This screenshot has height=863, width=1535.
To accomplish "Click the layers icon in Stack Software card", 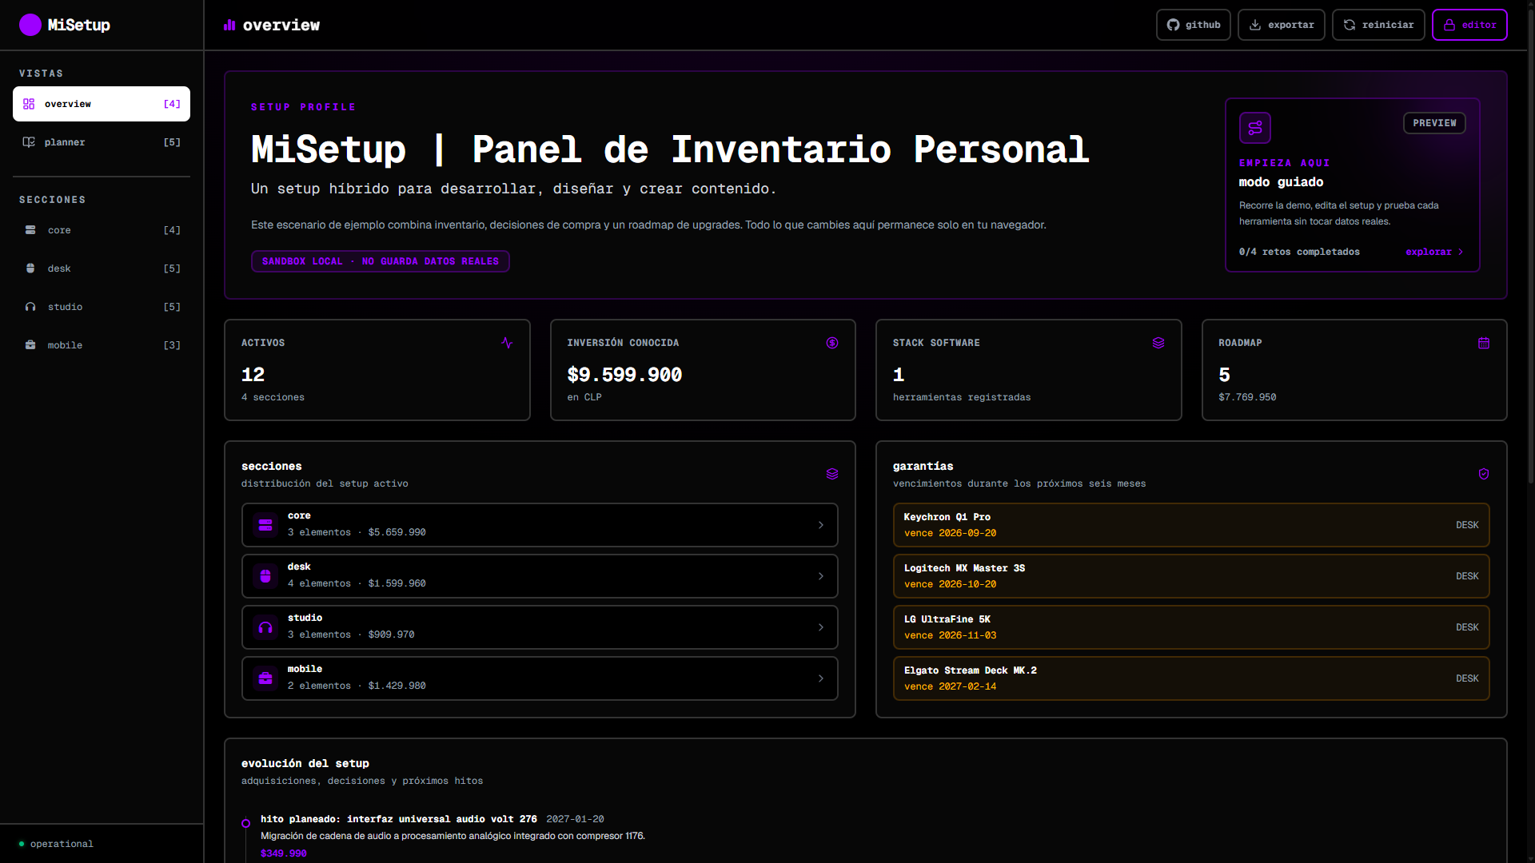I will [1158, 343].
